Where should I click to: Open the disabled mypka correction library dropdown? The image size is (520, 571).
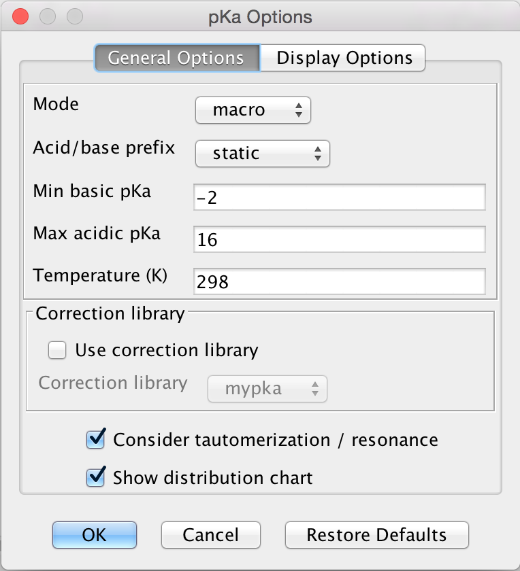(267, 389)
